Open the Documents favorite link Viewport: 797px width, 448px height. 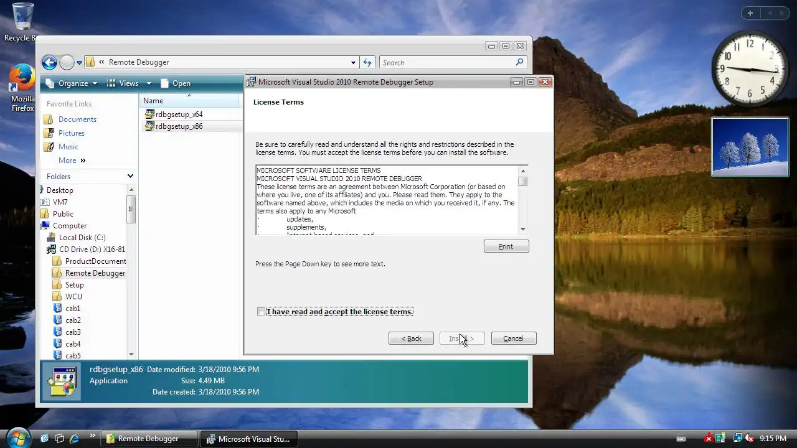click(77, 119)
